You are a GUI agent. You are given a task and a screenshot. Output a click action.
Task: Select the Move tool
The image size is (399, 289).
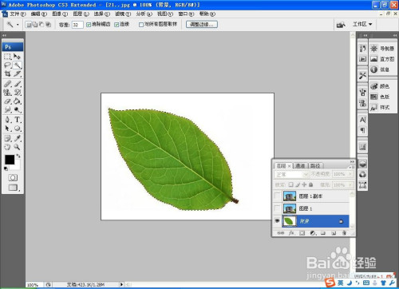[x=17, y=57]
